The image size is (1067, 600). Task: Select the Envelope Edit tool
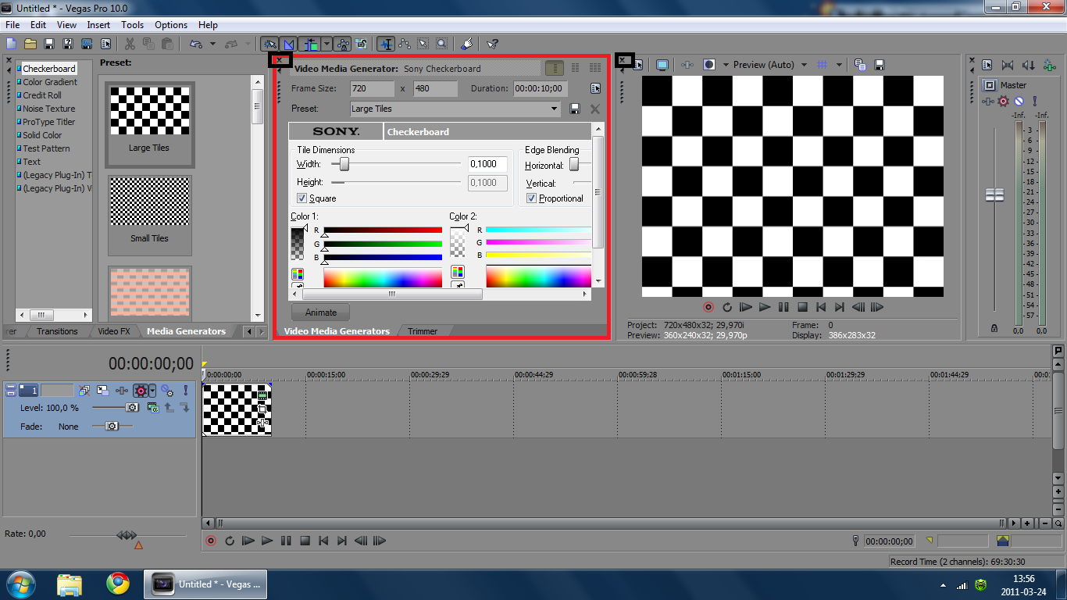405,44
